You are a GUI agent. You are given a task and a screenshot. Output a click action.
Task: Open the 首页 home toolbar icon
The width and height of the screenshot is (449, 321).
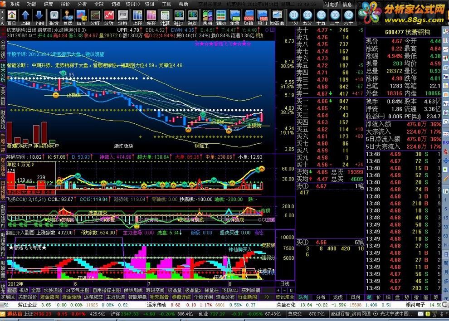(x=12, y=18)
